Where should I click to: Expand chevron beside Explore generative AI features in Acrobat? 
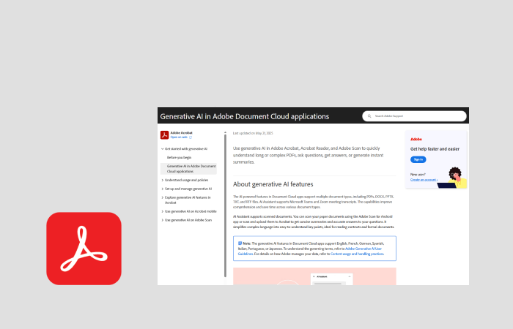click(162, 198)
